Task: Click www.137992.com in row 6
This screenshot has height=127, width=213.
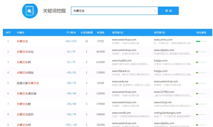Action: [164, 92]
